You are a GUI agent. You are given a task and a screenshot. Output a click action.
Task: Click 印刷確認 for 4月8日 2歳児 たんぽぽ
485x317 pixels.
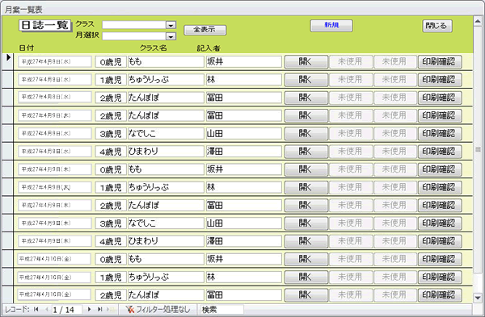point(440,98)
